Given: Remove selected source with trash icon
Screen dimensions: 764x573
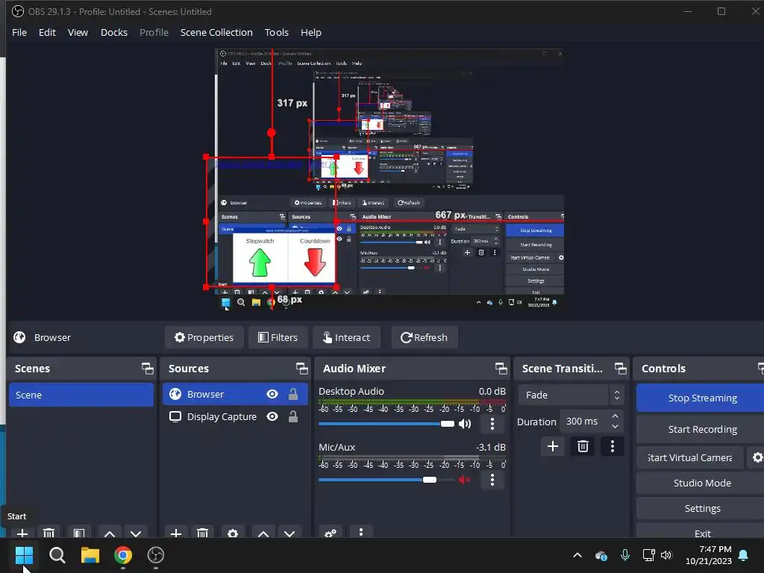Looking at the screenshot, I should pyautogui.click(x=203, y=533).
